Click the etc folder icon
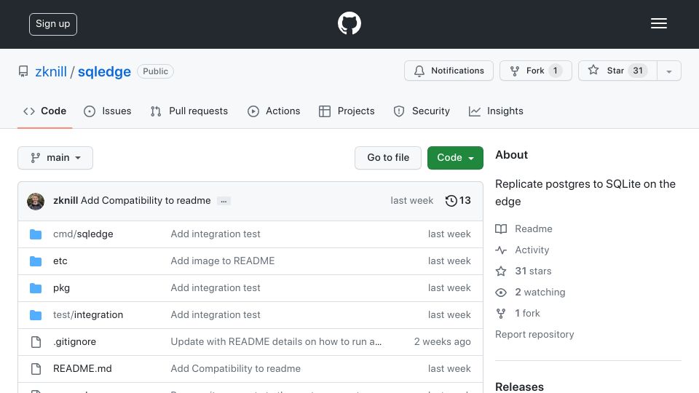 click(36, 261)
